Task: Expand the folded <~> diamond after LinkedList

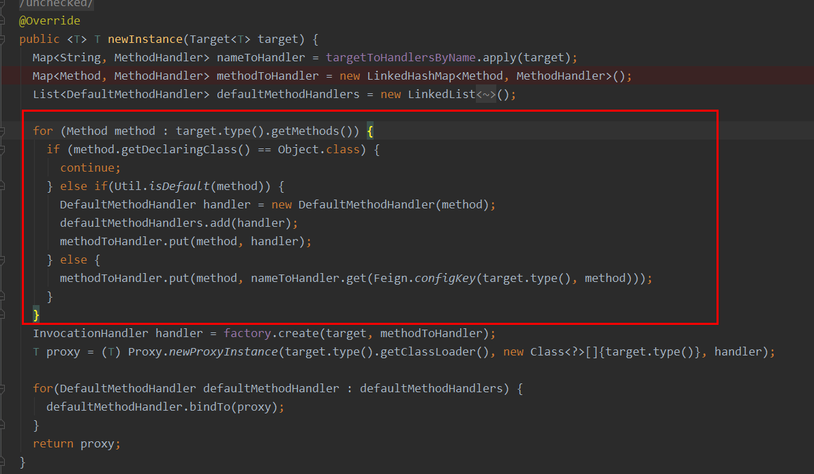Action: pyautogui.click(x=486, y=95)
